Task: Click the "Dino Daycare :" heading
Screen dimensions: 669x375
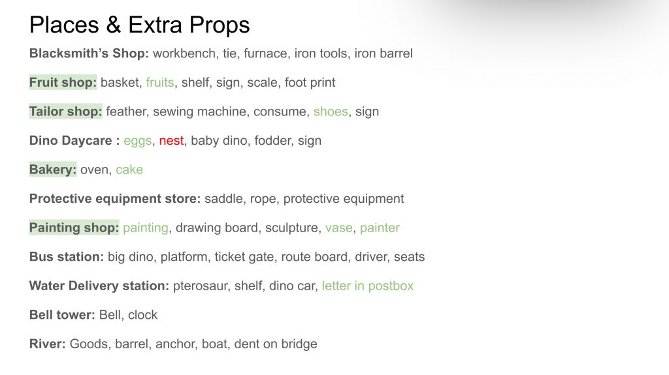Action: click(74, 141)
